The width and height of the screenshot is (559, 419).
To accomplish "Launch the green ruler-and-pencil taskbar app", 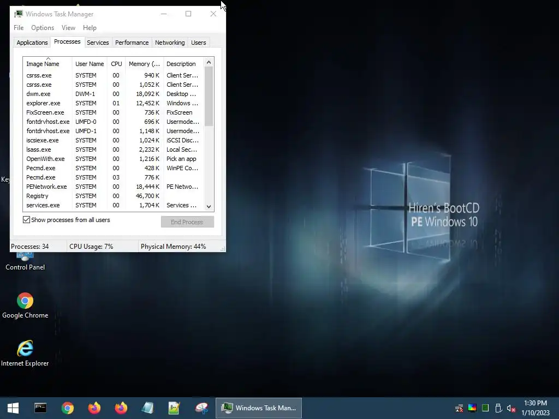I will (x=174, y=408).
